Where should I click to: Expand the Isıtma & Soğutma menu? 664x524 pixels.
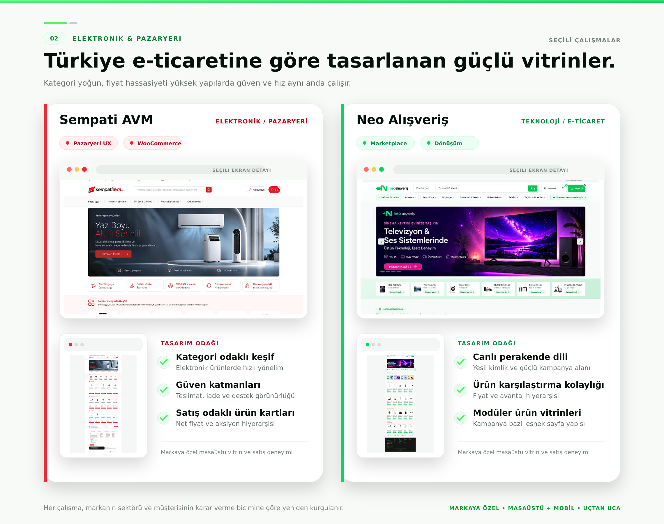[118, 201]
